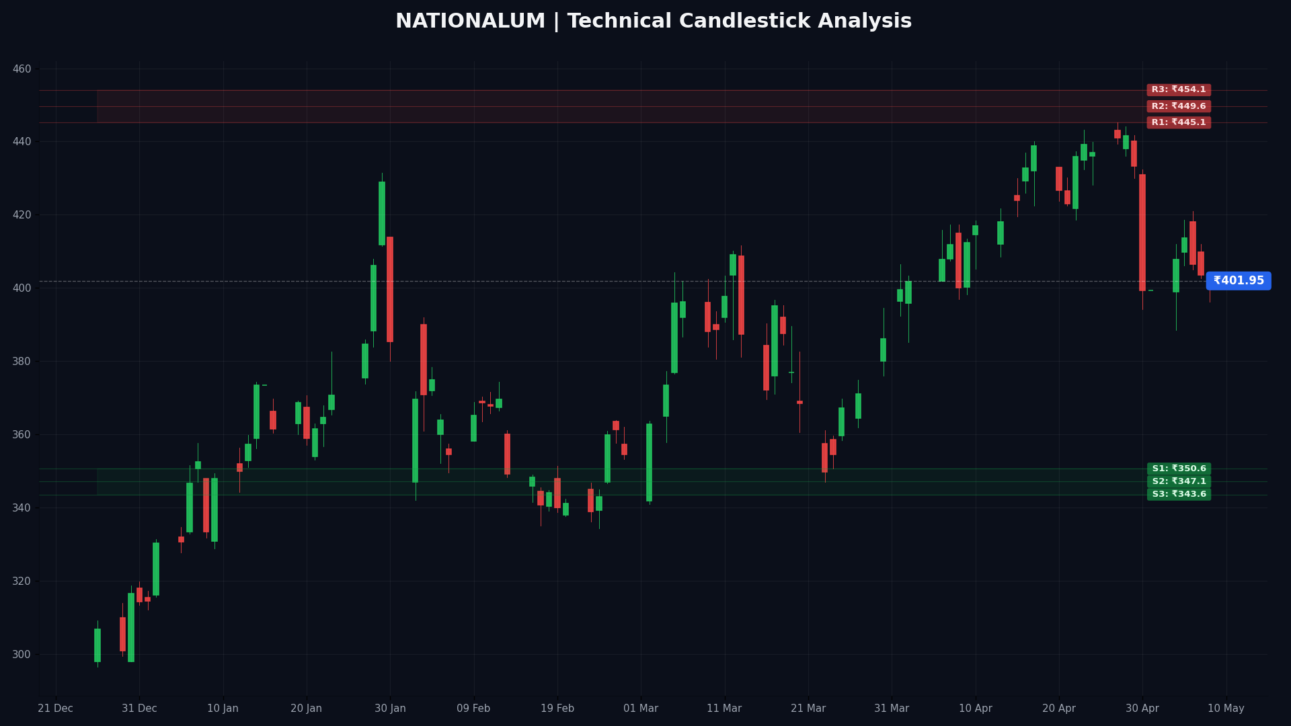The image size is (1291, 726).
Task: Click the 19 Feb date label
Action: (x=557, y=709)
